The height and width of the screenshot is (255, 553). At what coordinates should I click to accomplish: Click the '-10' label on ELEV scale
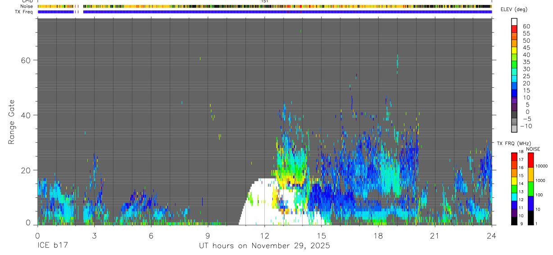[525, 126]
